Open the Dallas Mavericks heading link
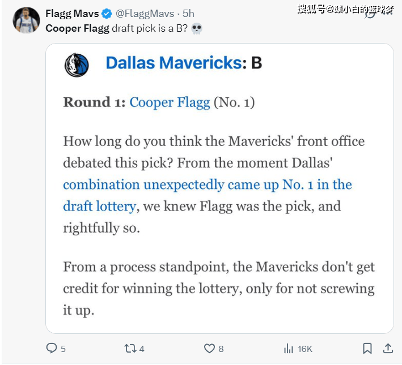402x365 pixels. click(x=174, y=63)
